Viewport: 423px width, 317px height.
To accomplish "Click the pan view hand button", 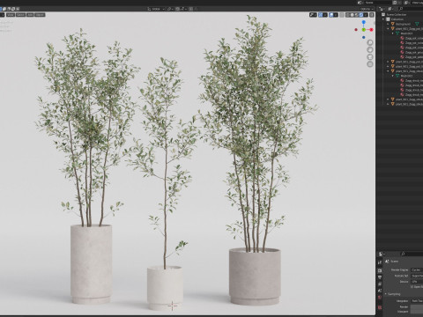I will pos(370,49).
